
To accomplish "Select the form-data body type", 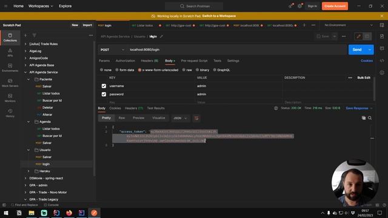I will 117,70.
